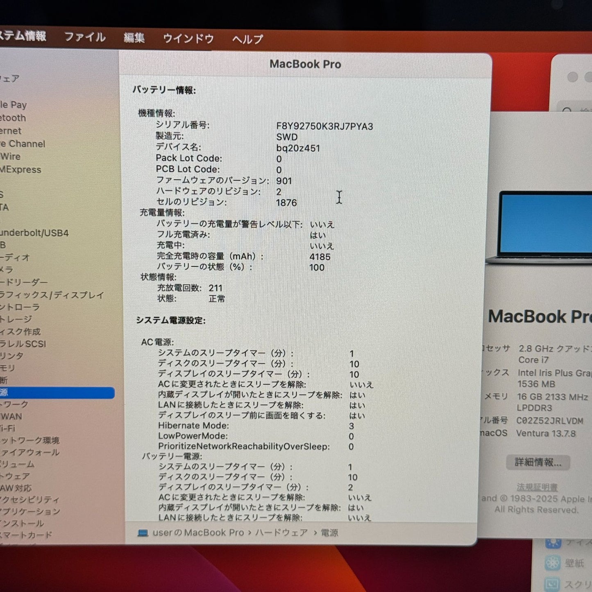Select 診断 sidebar item
The height and width of the screenshot is (592, 592).
tap(4, 380)
